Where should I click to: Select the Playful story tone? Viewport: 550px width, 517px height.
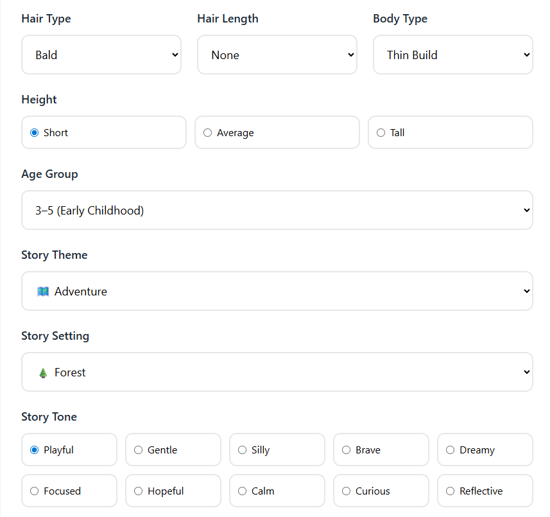click(x=35, y=450)
